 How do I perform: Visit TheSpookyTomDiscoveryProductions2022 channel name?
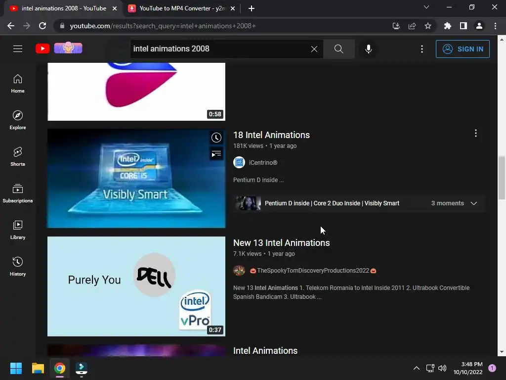[x=313, y=271]
